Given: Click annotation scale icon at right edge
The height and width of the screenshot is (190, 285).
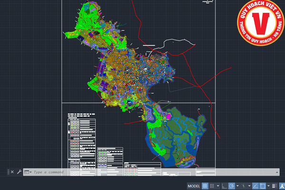Looking at the screenshot, I should click(281, 186).
